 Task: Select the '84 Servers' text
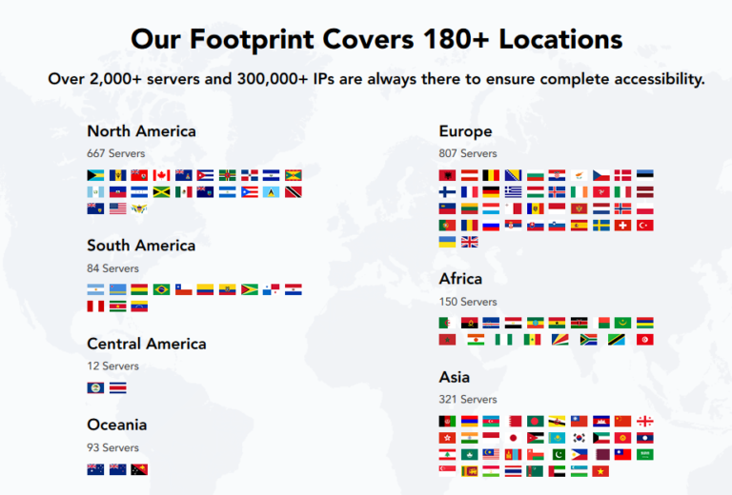pos(113,268)
